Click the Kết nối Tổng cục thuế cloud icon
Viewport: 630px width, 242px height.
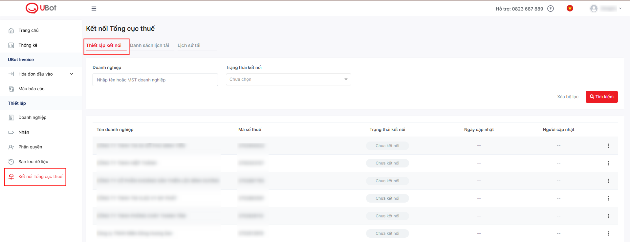[11, 177]
